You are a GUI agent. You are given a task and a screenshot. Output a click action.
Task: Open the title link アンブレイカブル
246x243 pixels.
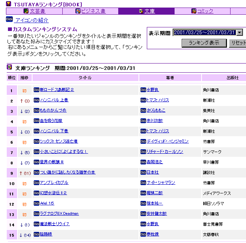point(54,183)
